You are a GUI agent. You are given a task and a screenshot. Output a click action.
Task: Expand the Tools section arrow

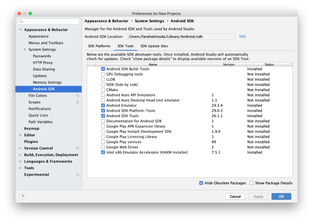[20, 168]
